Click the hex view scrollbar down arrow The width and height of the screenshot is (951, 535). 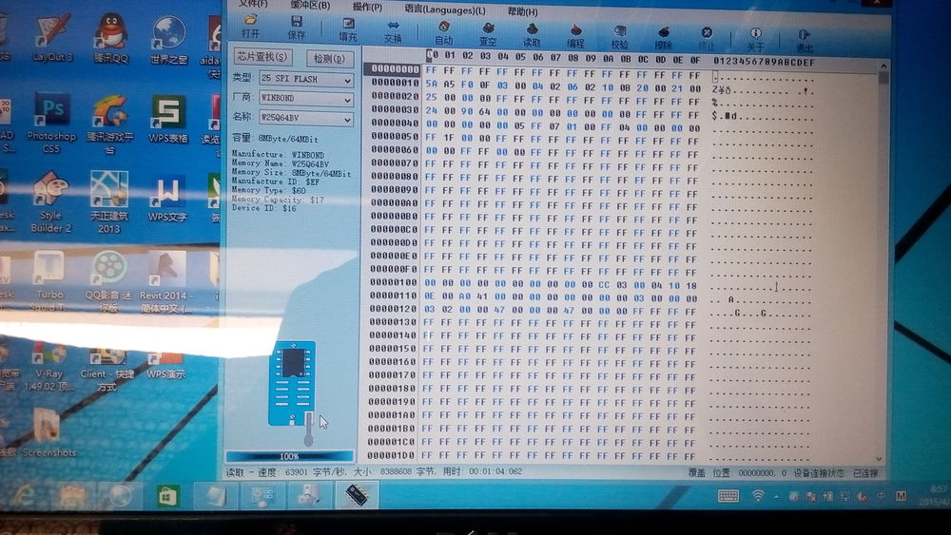(879, 460)
